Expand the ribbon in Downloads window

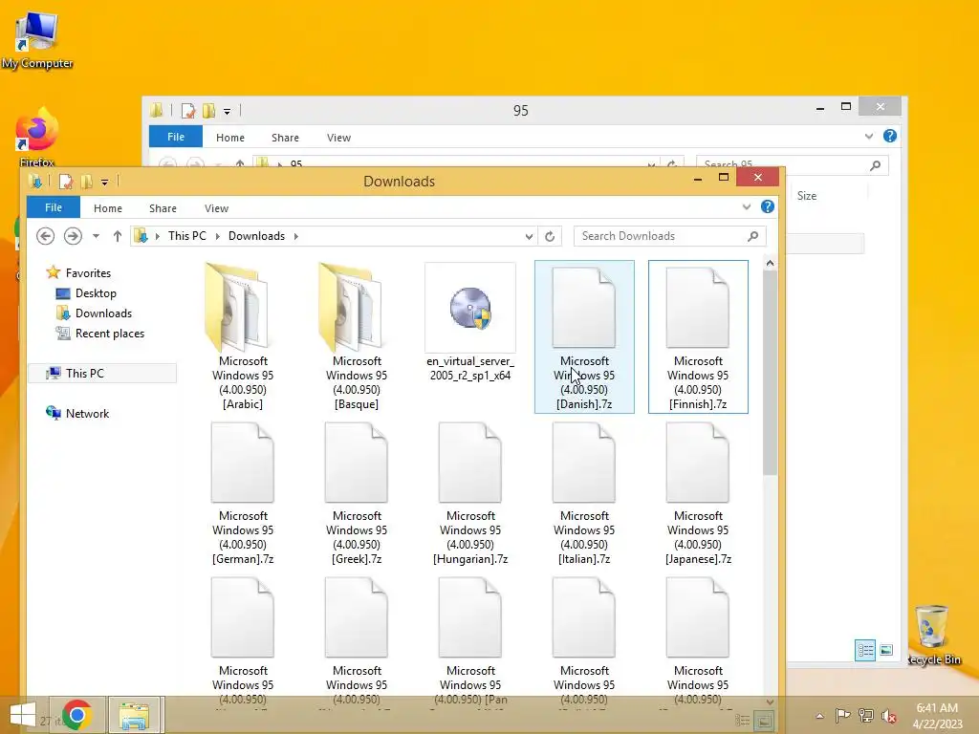pos(746,206)
